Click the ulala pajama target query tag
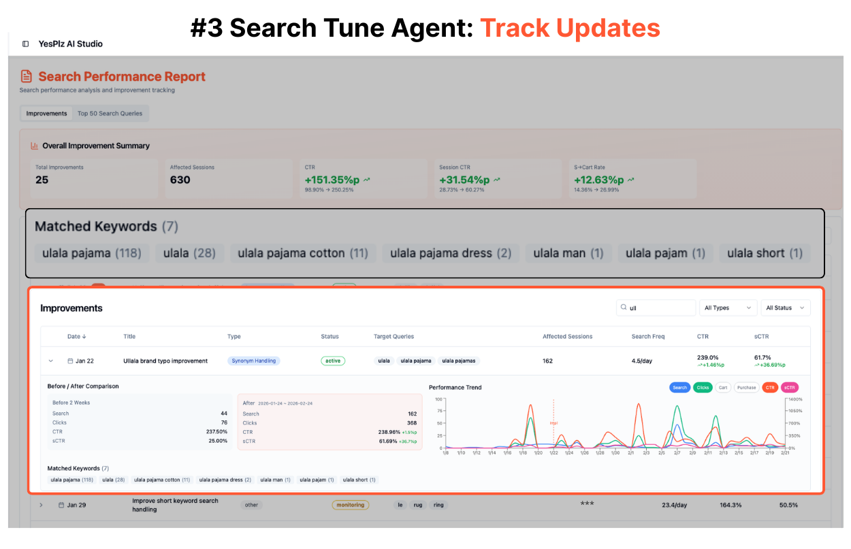851x549 pixels. pyautogui.click(x=415, y=361)
